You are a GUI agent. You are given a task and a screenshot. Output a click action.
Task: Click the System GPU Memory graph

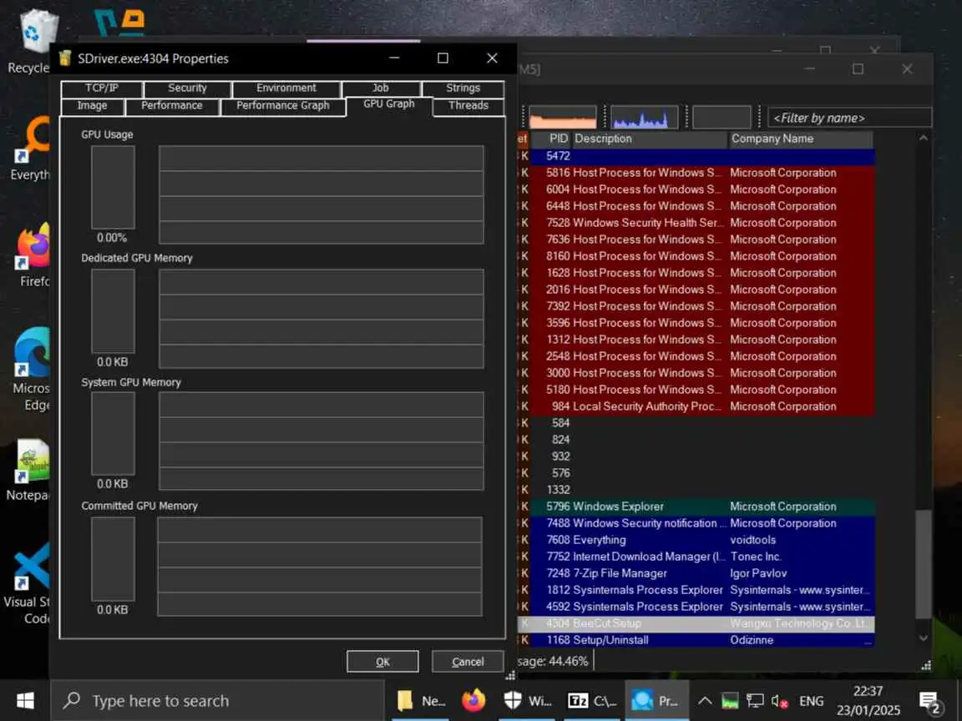tap(321, 441)
